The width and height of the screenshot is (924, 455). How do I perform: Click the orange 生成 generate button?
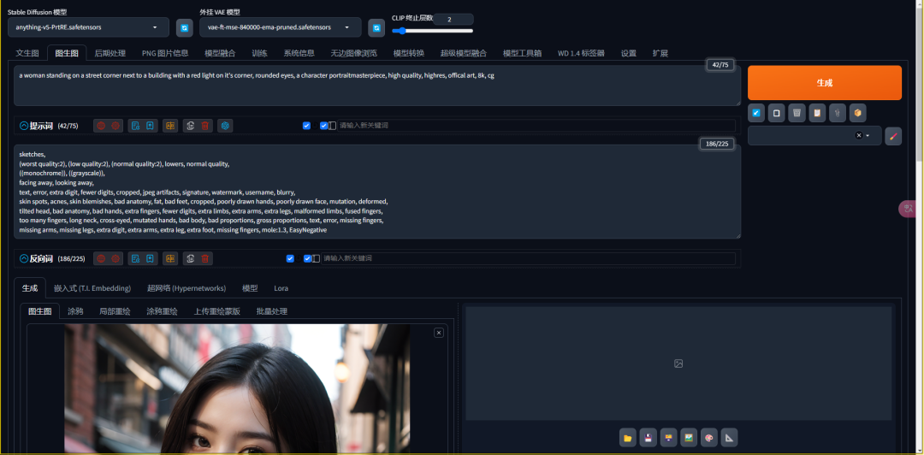point(824,83)
